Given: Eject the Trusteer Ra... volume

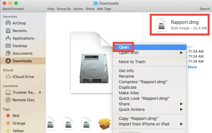Looking at the screenshot, I should point(40,92).
